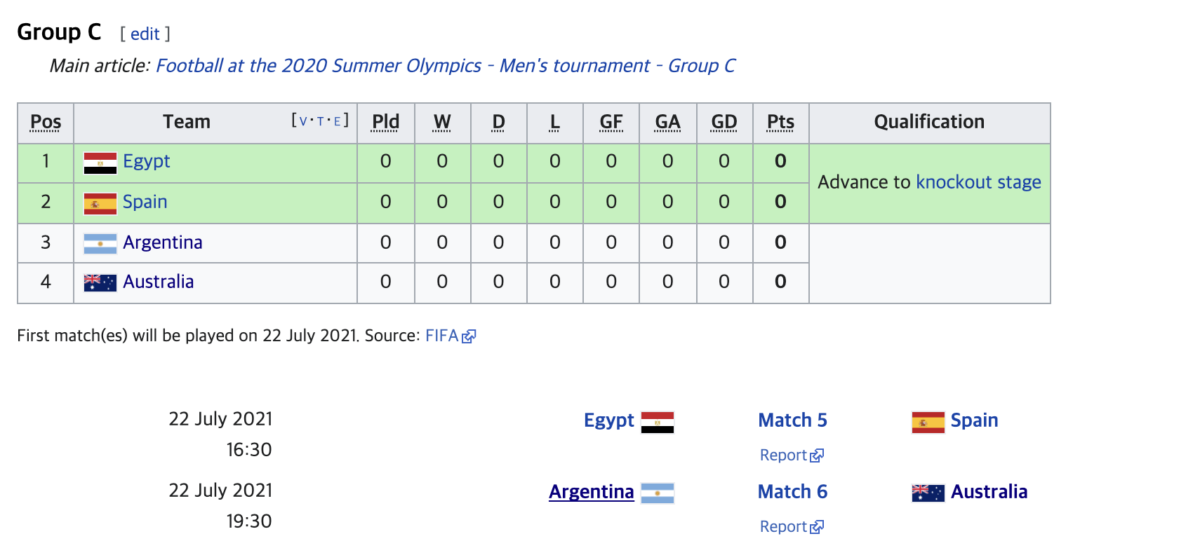The image size is (1200, 541).
Task: Click the edit link next to Group C
Action: (x=145, y=34)
